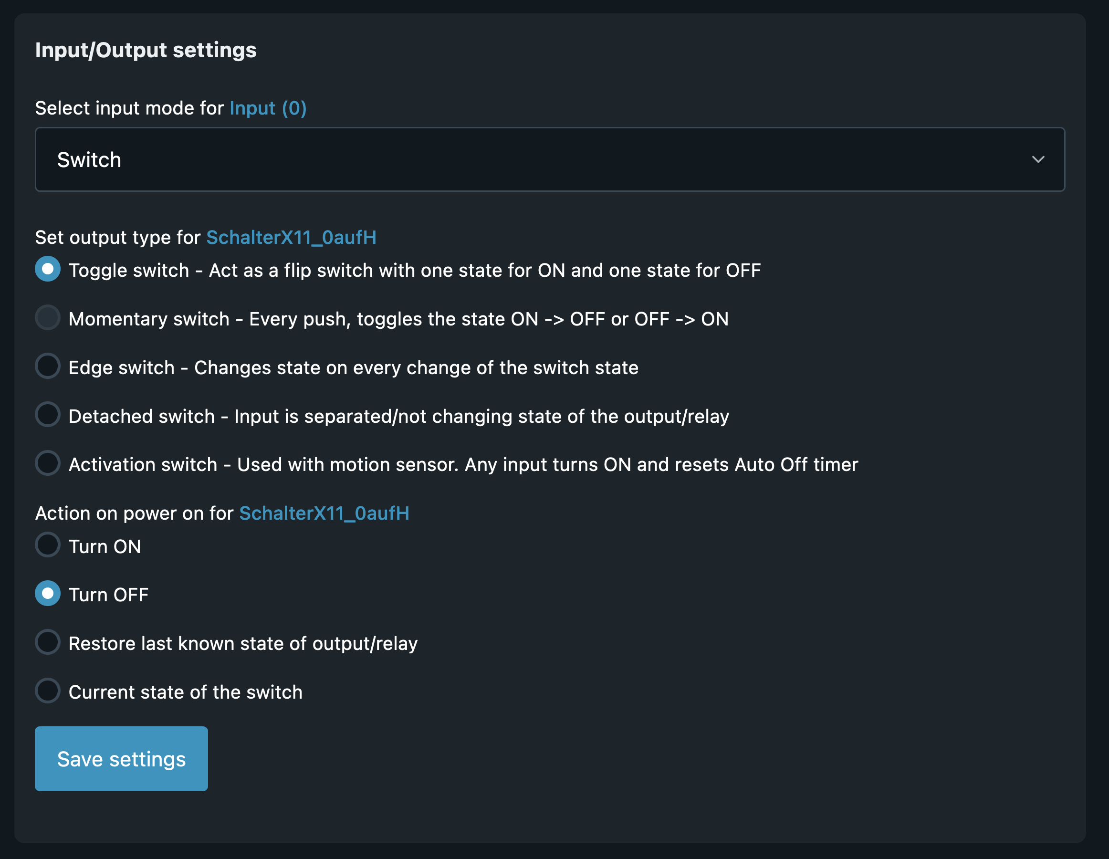Open SchalterX11_0aufH link under output type
The image size is (1109, 859).
291,238
